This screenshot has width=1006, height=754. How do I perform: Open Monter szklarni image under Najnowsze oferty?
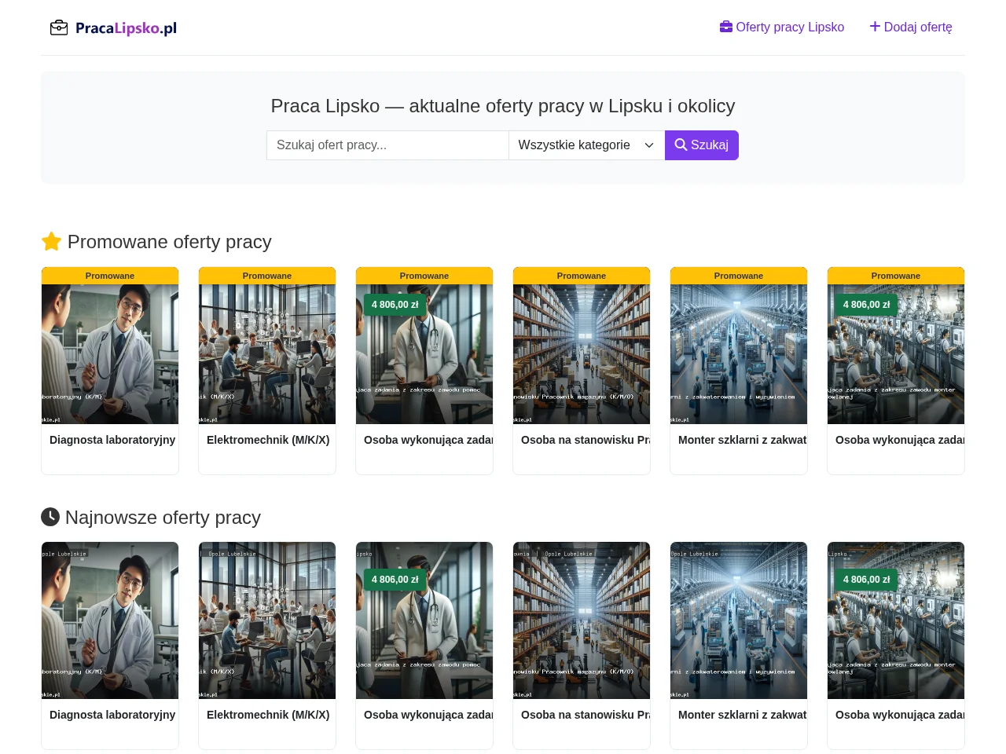click(739, 620)
